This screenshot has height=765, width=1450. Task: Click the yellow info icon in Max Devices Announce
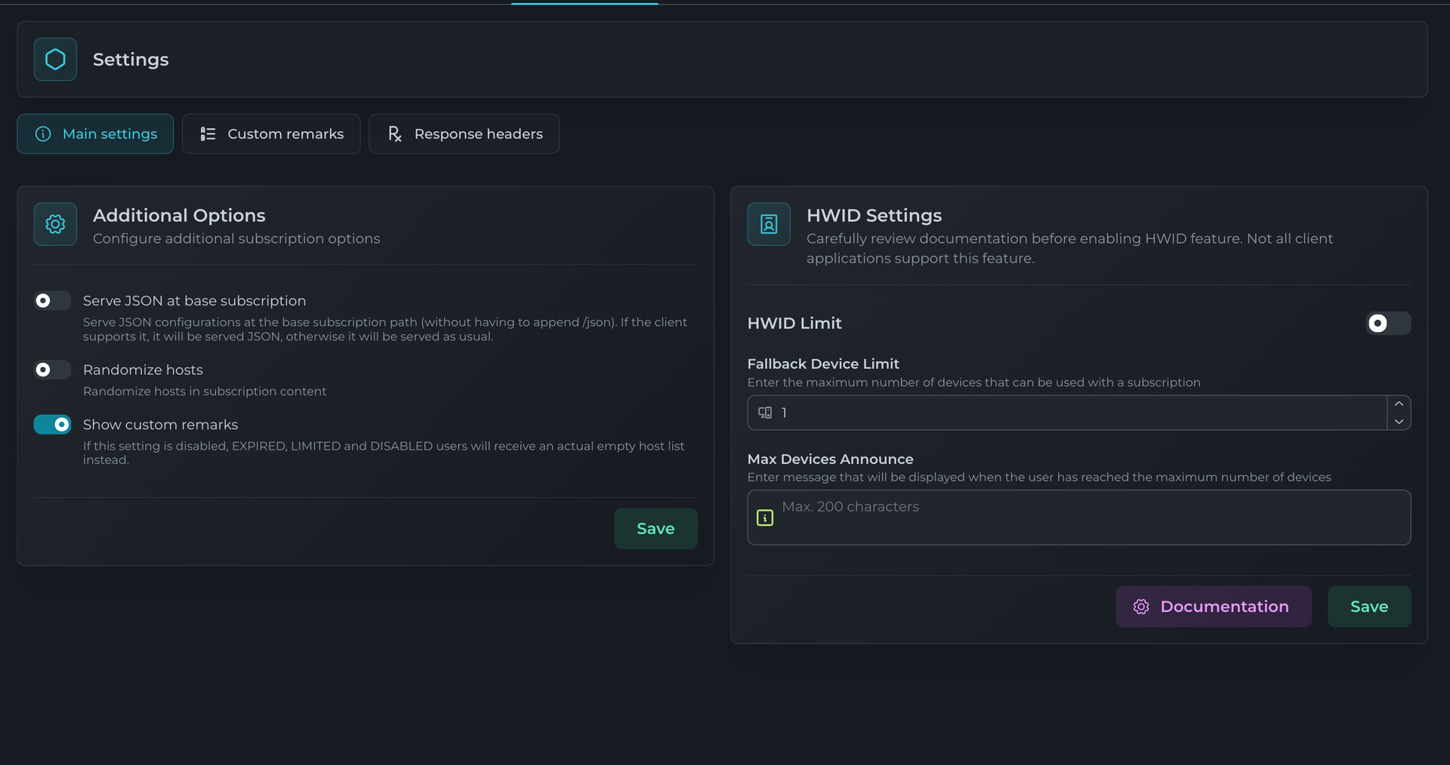[765, 518]
